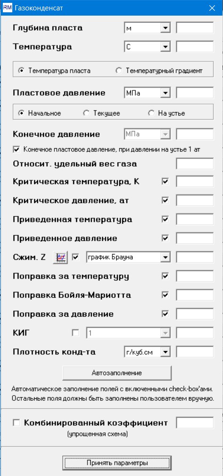The height and width of the screenshot is (476, 223).
Task: Toggle the Поправка Бойля-Мариотта checkbox
Action: [x=165, y=295]
